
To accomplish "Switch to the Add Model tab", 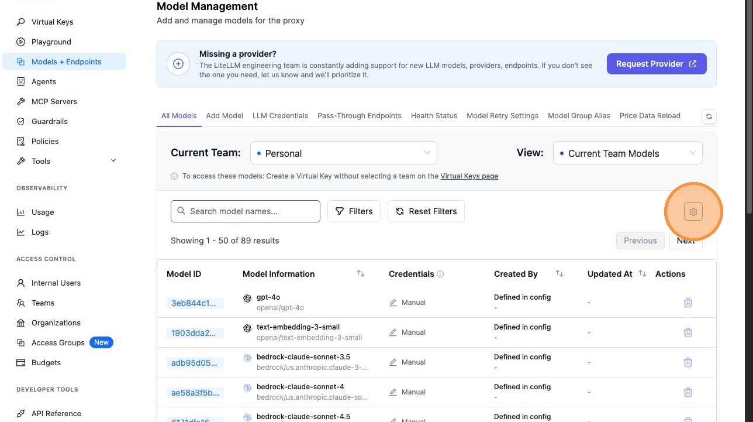I will pyautogui.click(x=224, y=116).
